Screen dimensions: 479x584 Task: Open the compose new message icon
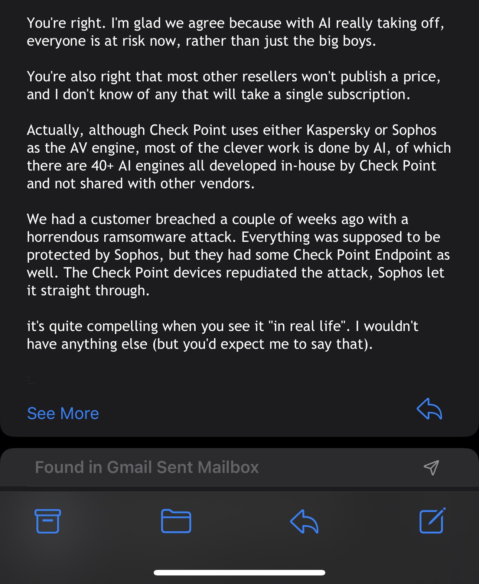[x=432, y=521]
